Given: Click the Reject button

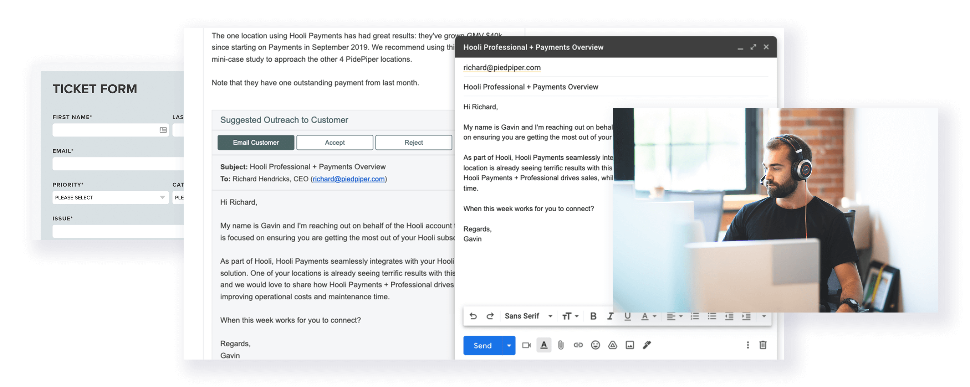Looking at the screenshot, I should pyautogui.click(x=413, y=143).
